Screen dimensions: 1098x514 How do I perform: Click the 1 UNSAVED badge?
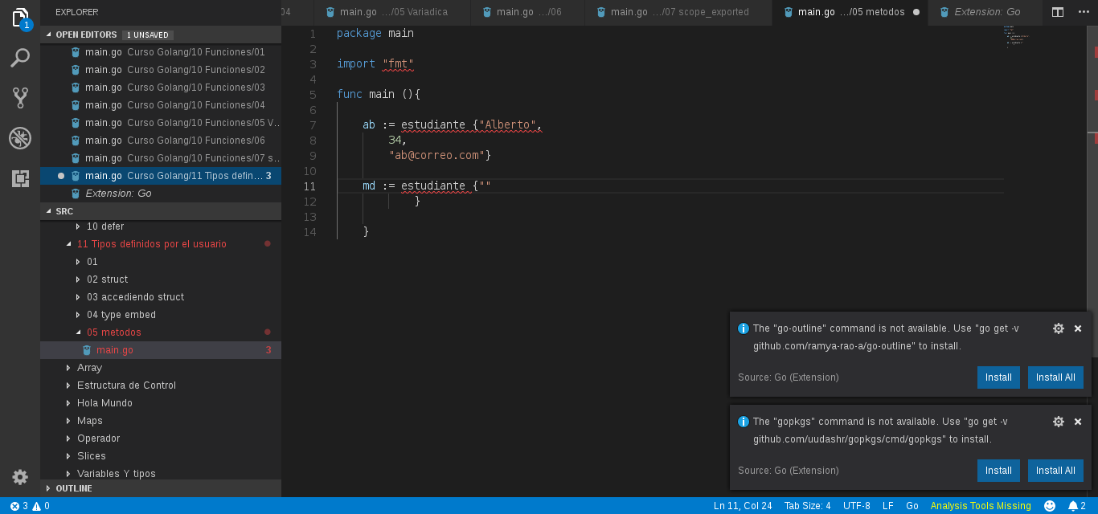tap(148, 35)
